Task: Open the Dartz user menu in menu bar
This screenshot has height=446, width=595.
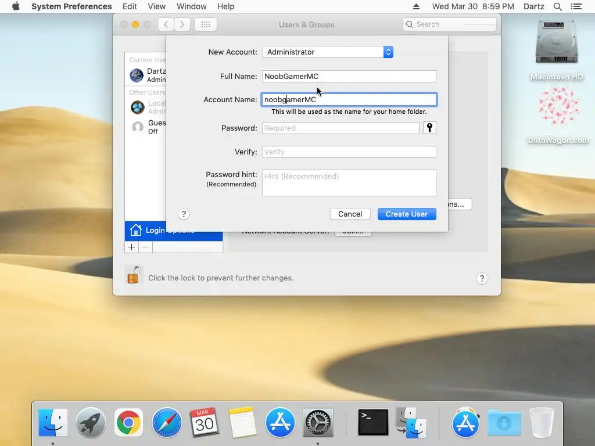Action: coord(533,6)
